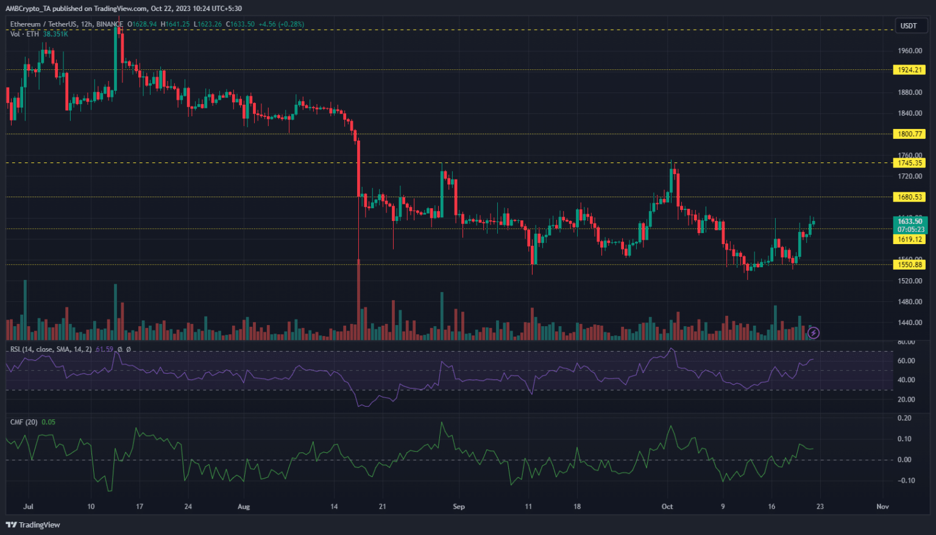Click the Vol · ETH volume legend
The image size is (936, 535).
click(24, 34)
